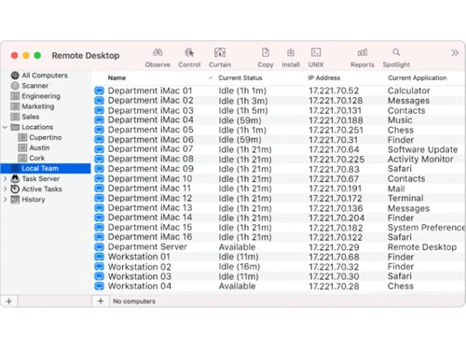The image size is (466, 350).
Task: Select the Department iMac 16 row
Action: click(x=279, y=237)
